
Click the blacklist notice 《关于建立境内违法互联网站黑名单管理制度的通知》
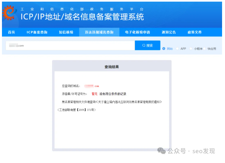pos(129,102)
